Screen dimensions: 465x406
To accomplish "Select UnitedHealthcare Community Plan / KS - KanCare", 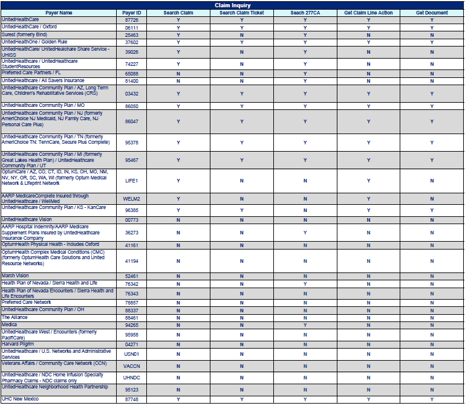I will coord(54,207).
